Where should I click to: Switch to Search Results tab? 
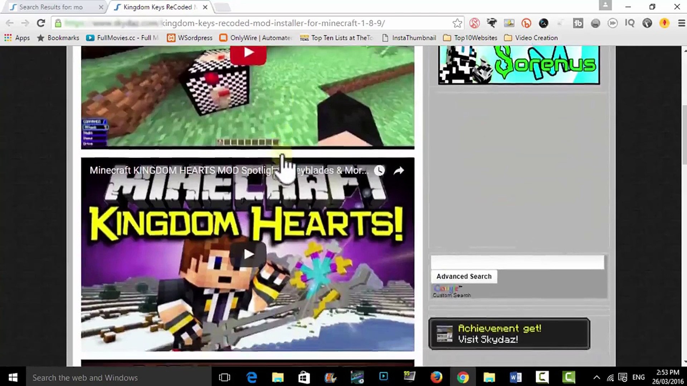coord(51,7)
